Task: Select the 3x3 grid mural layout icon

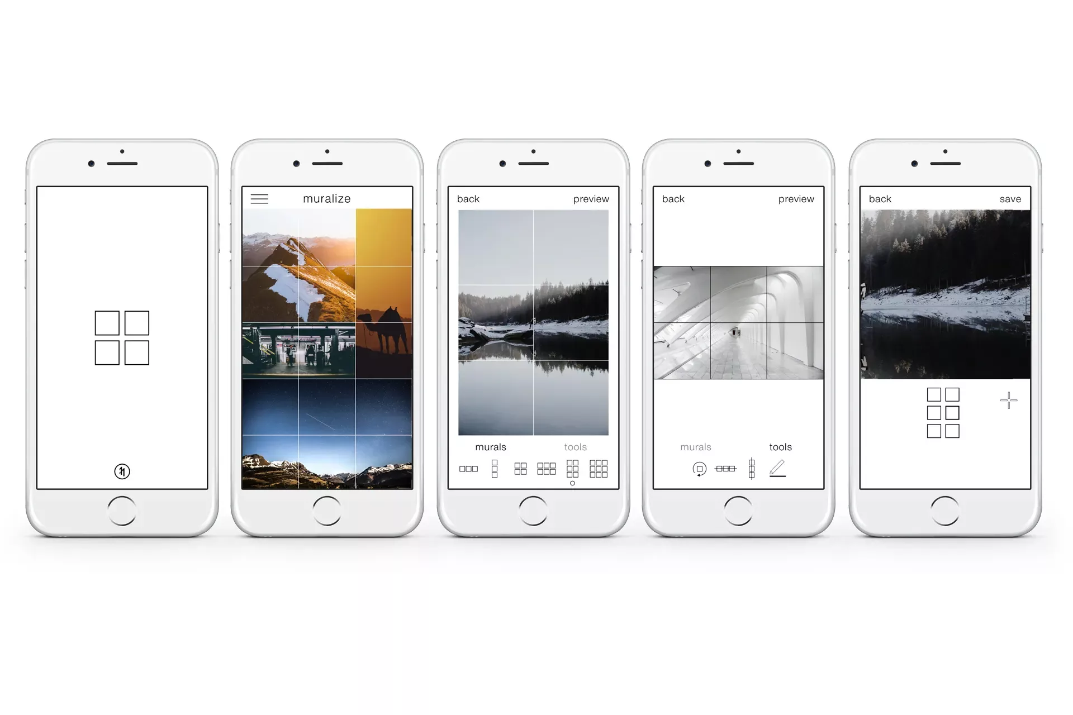Action: (x=599, y=469)
